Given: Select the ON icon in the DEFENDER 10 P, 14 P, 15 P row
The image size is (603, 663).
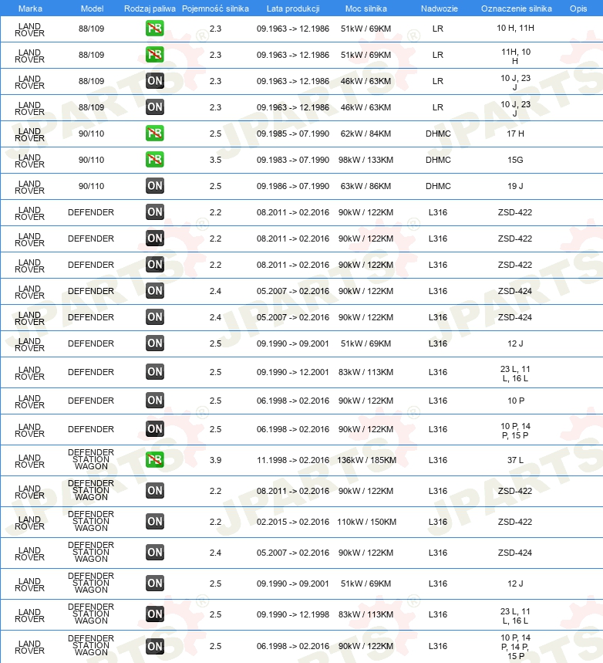Looking at the screenshot, I should [155, 429].
